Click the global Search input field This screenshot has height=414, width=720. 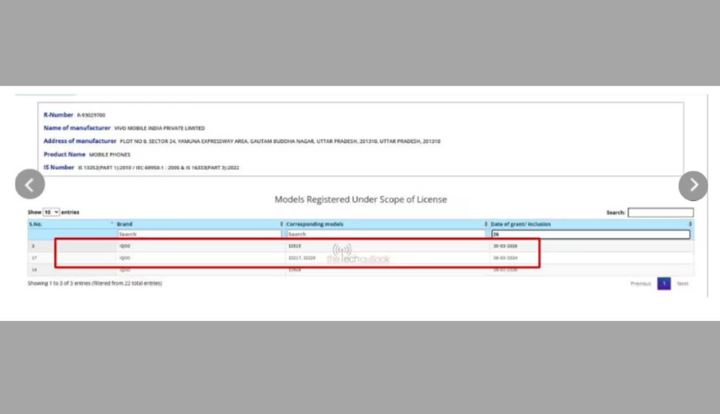click(x=661, y=213)
